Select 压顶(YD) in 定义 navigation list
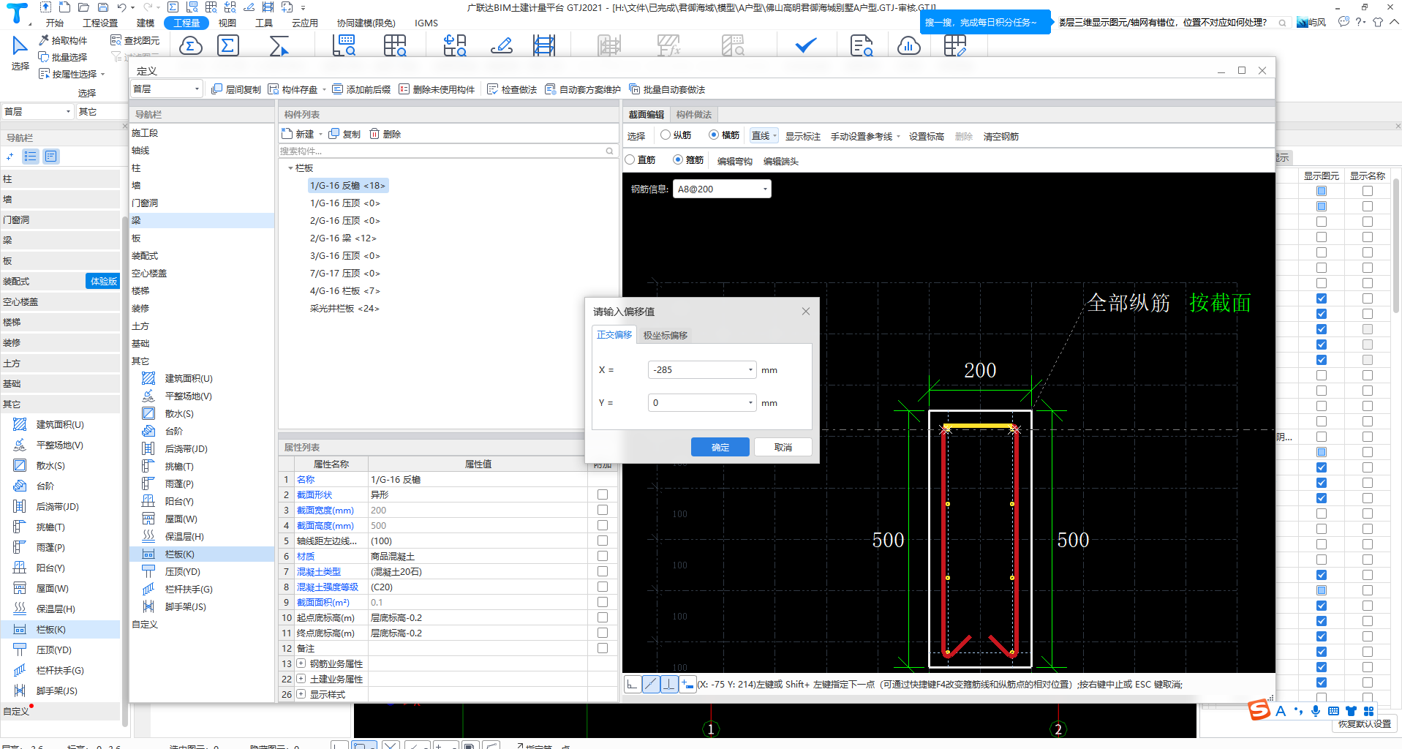 [x=183, y=571]
